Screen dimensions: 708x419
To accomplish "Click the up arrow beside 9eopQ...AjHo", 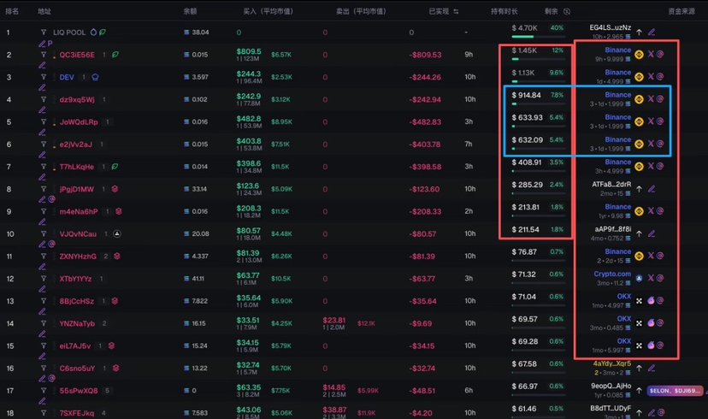I will click(639, 391).
